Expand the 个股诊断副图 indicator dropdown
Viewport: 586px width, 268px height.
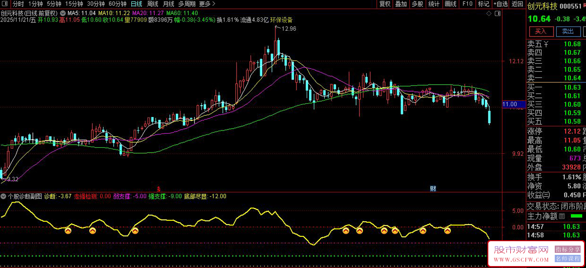click(4, 196)
